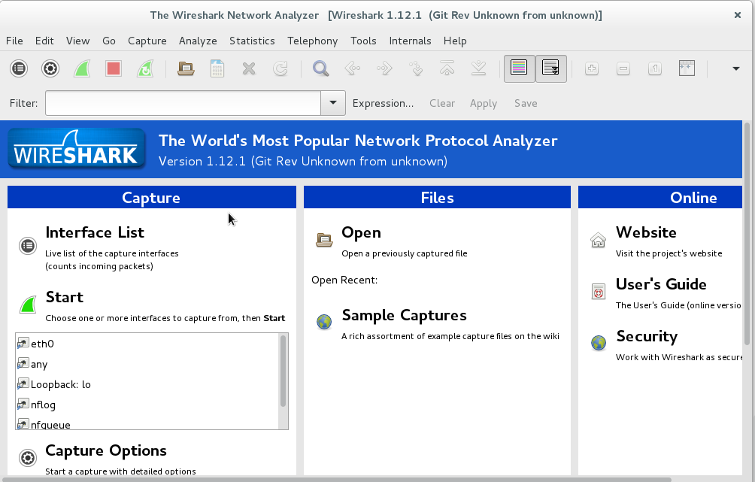The width and height of the screenshot is (755, 482).
Task: Click green shark fin beside Start heading
Action: (x=28, y=305)
